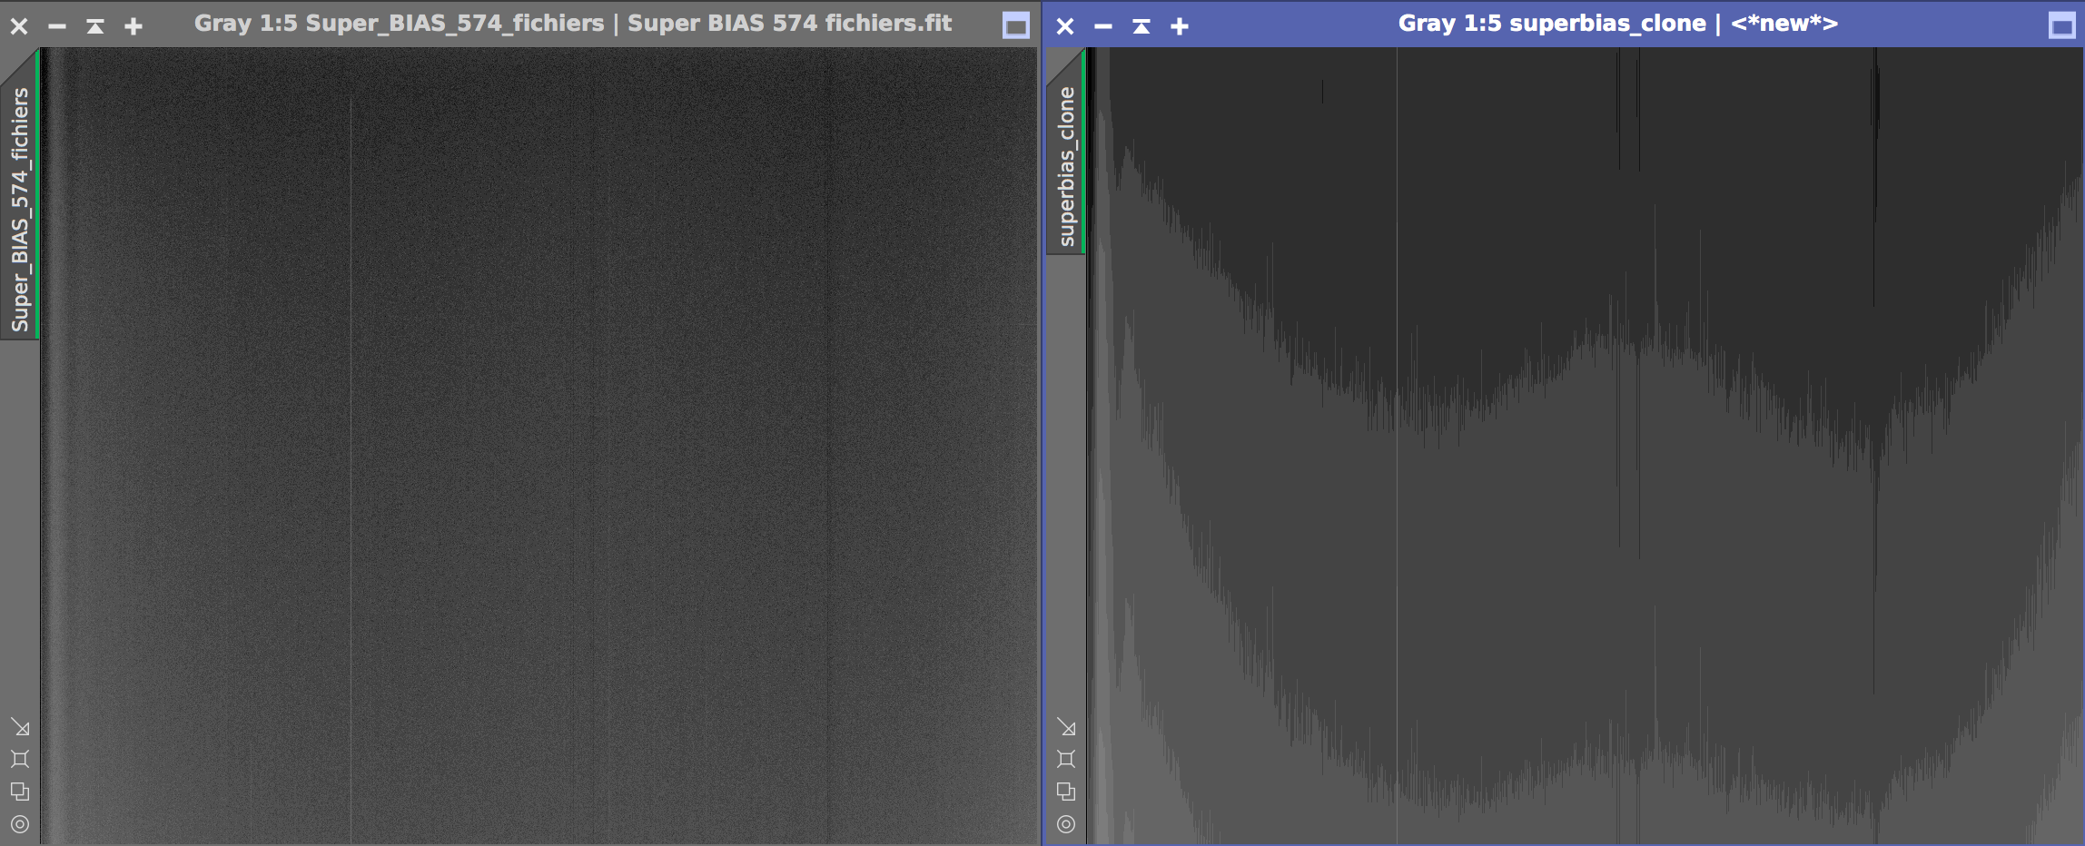Click the center-target icon on superbias_clone sidebar
The width and height of the screenshot is (2085, 846).
[1067, 824]
